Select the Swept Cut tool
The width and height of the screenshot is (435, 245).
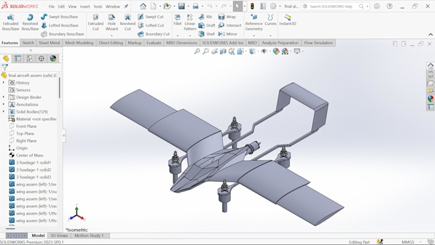(150, 17)
